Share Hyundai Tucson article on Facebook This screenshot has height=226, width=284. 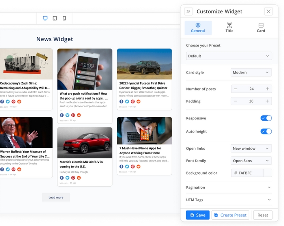tap(121, 101)
